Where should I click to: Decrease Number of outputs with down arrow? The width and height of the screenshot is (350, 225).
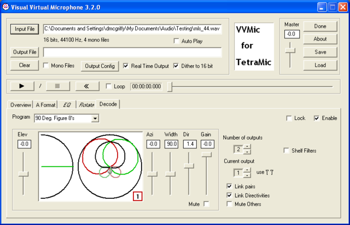(x=247, y=152)
